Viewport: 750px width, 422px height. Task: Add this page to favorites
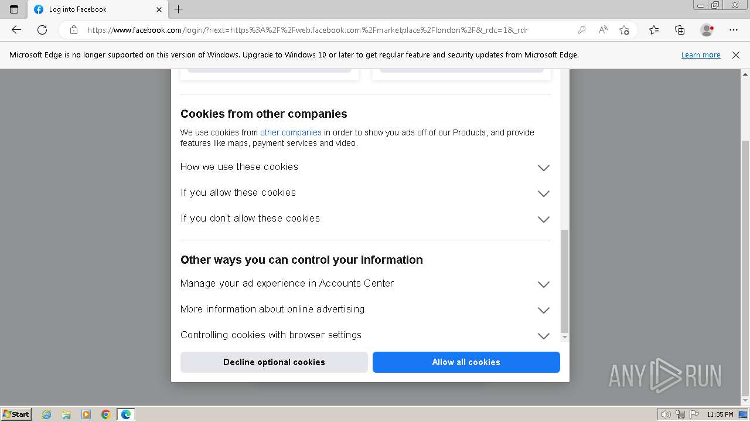(624, 30)
